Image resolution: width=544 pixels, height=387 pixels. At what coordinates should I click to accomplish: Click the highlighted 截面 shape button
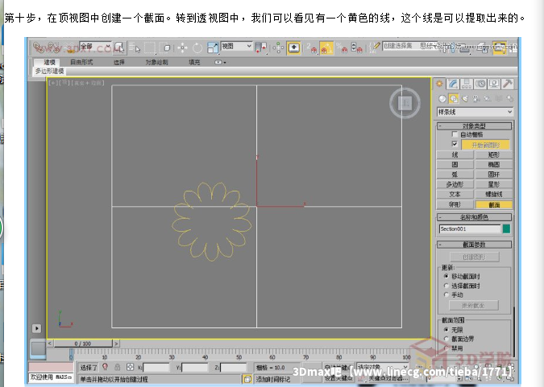494,204
